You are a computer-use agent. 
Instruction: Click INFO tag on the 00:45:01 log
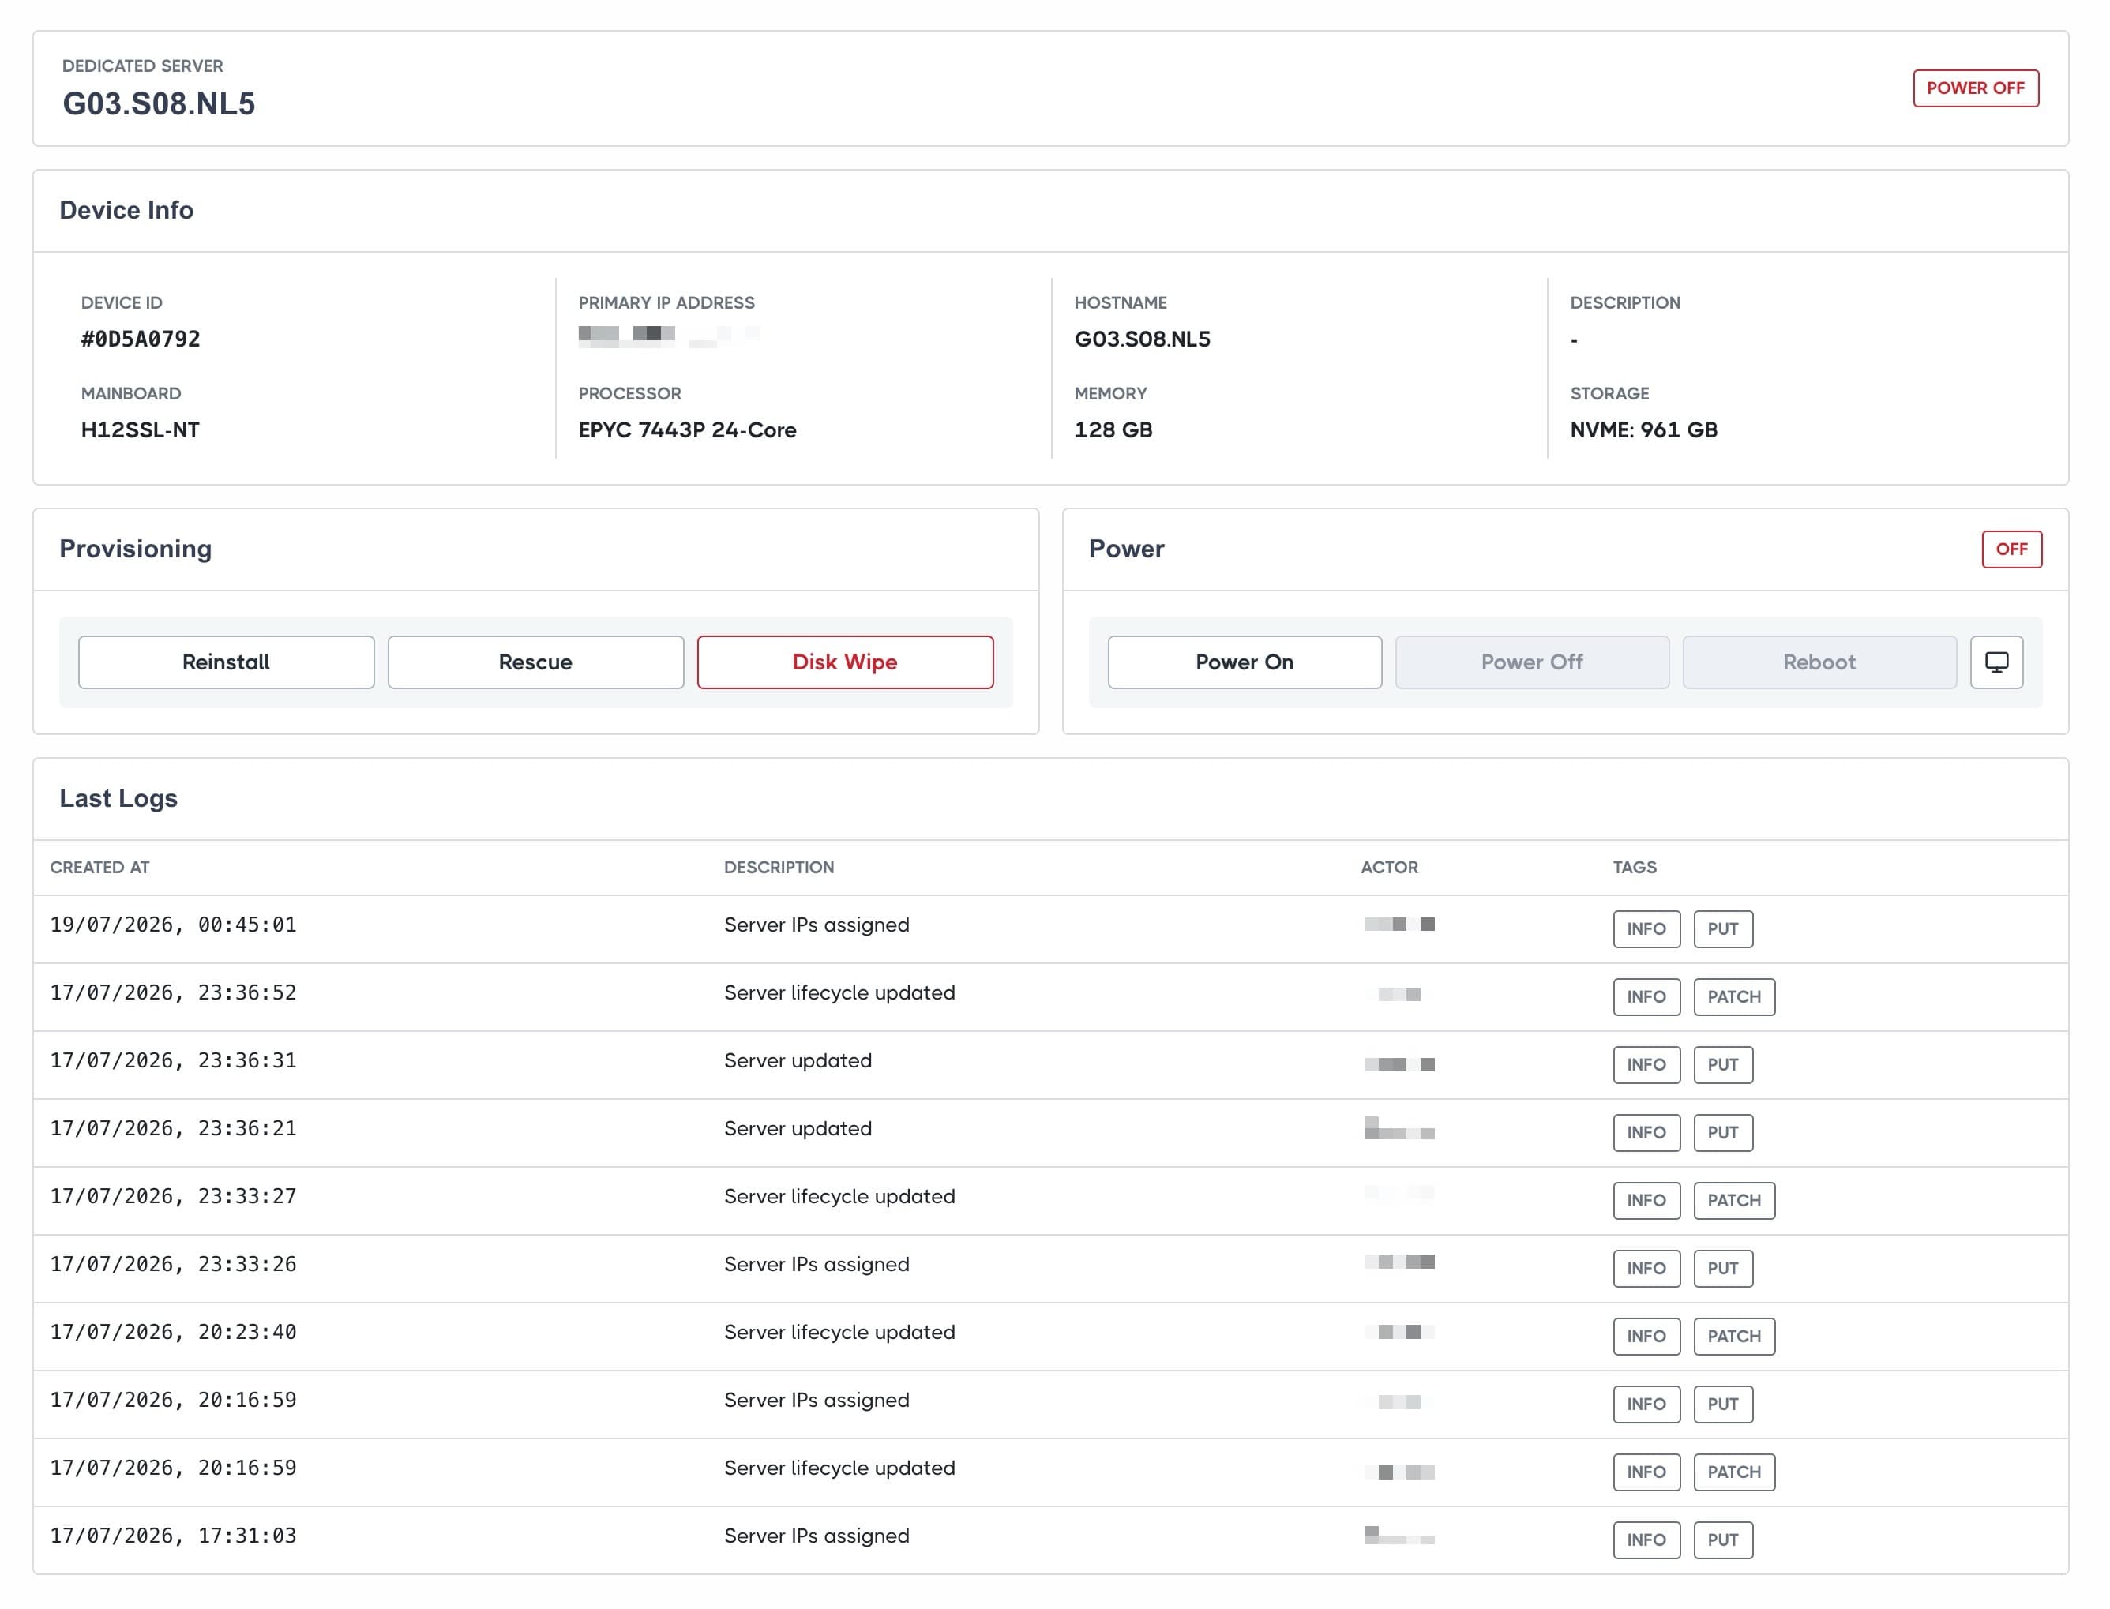pyautogui.click(x=1646, y=929)
